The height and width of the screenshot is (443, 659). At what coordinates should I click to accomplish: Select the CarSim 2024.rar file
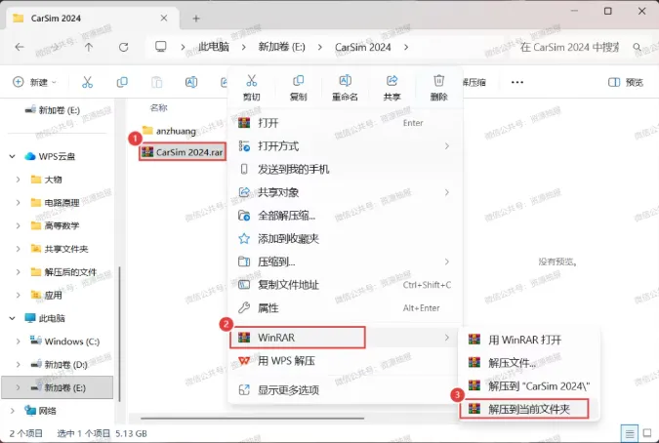pos(182,152)
